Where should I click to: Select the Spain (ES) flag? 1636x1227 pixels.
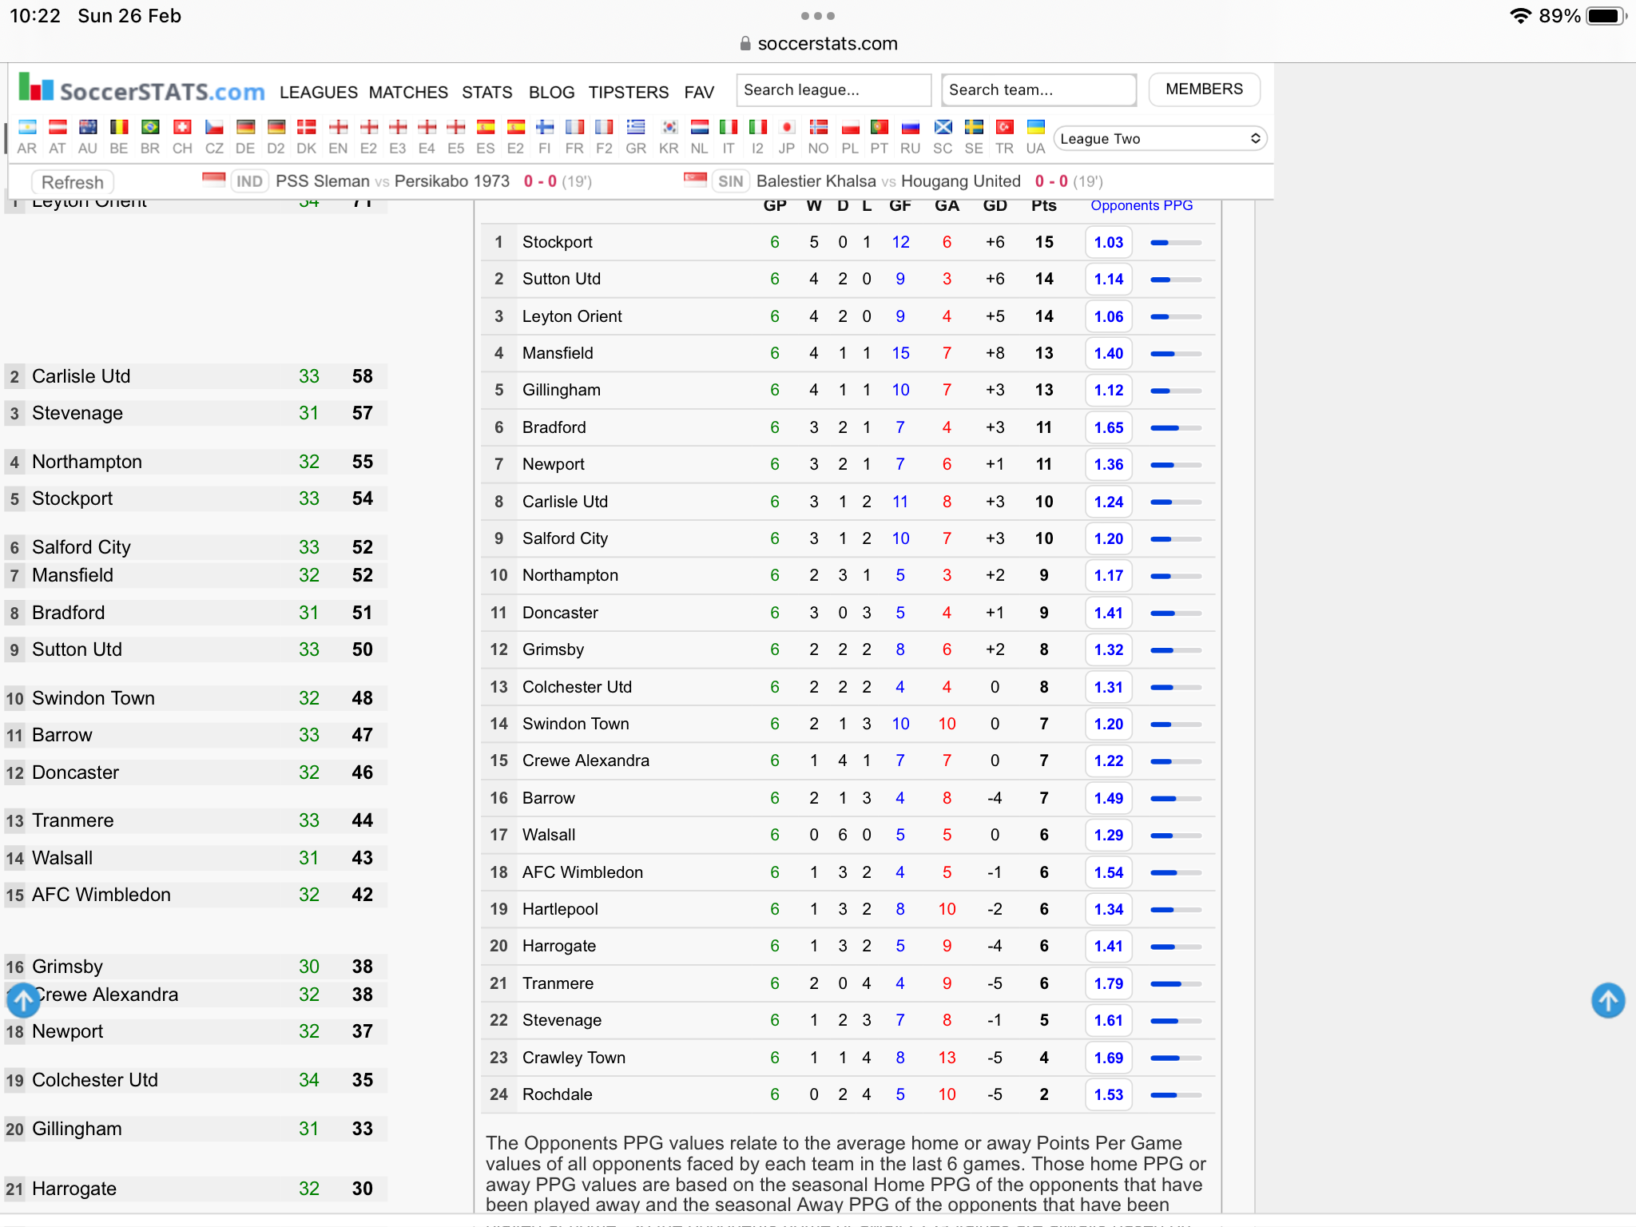[x=486, y=128]
